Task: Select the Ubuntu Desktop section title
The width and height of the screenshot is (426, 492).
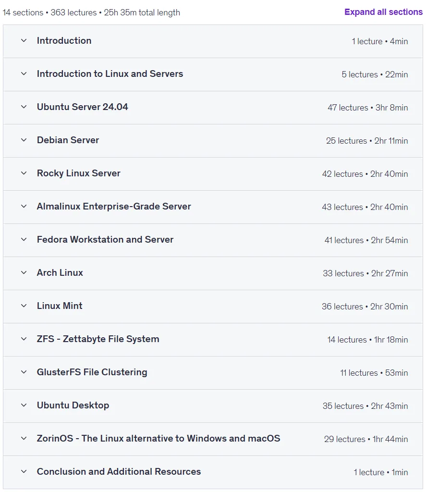Action: [x=73, y=405]
